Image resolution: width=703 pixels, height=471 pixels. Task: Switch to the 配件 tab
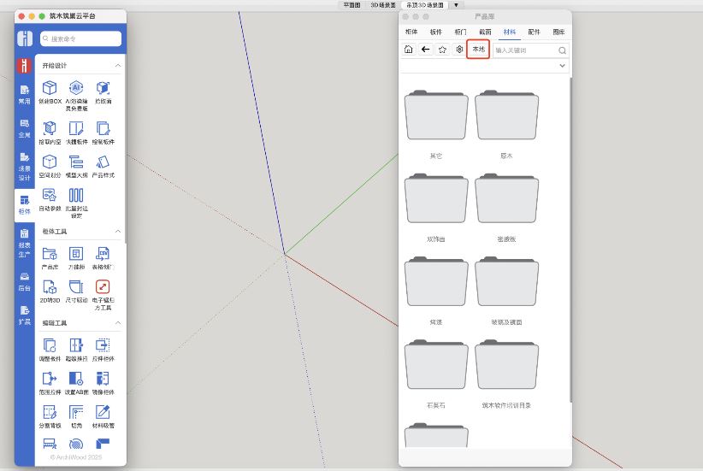pos(535,31)
